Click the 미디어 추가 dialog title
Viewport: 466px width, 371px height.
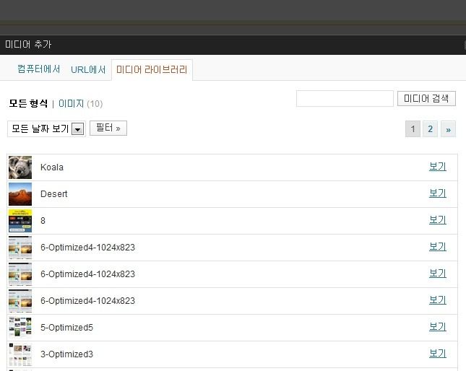tap(28, 45)
